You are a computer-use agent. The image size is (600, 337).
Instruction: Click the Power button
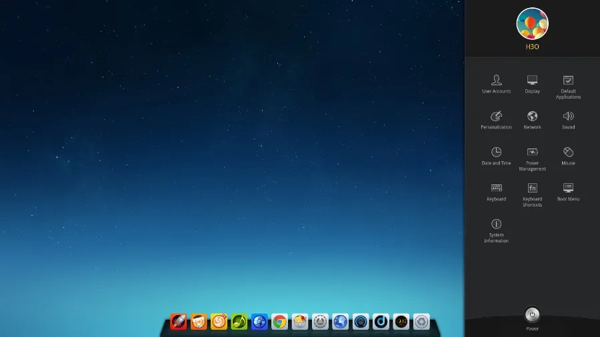click(x=532, y=315)
